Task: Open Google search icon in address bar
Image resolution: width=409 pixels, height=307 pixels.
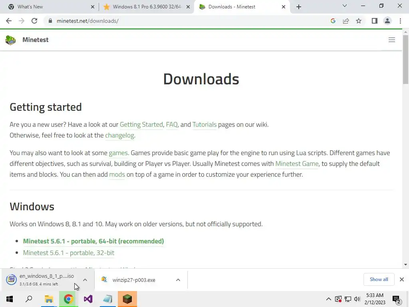Action: click(x=333, y=21)
